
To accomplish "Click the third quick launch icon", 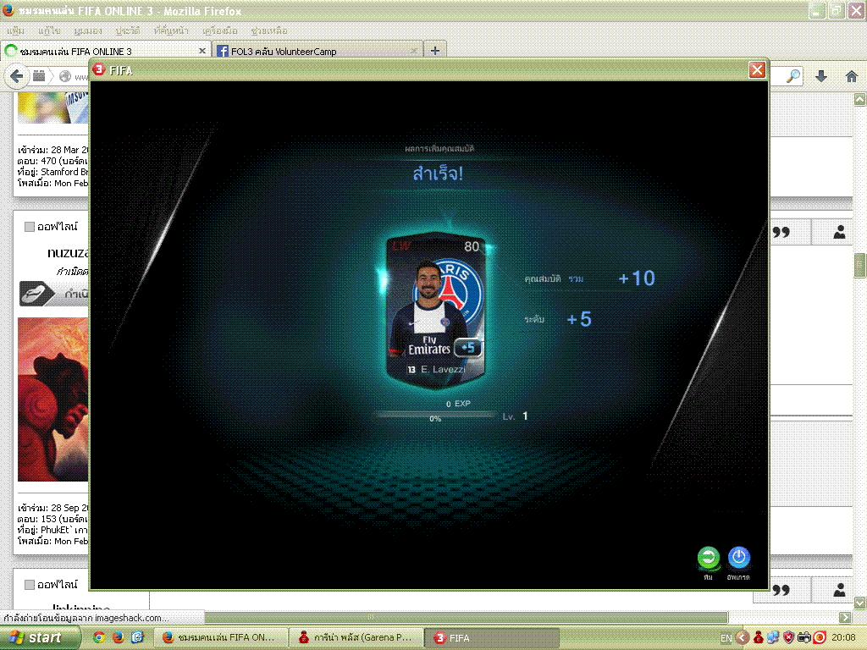I will point(137,637).
